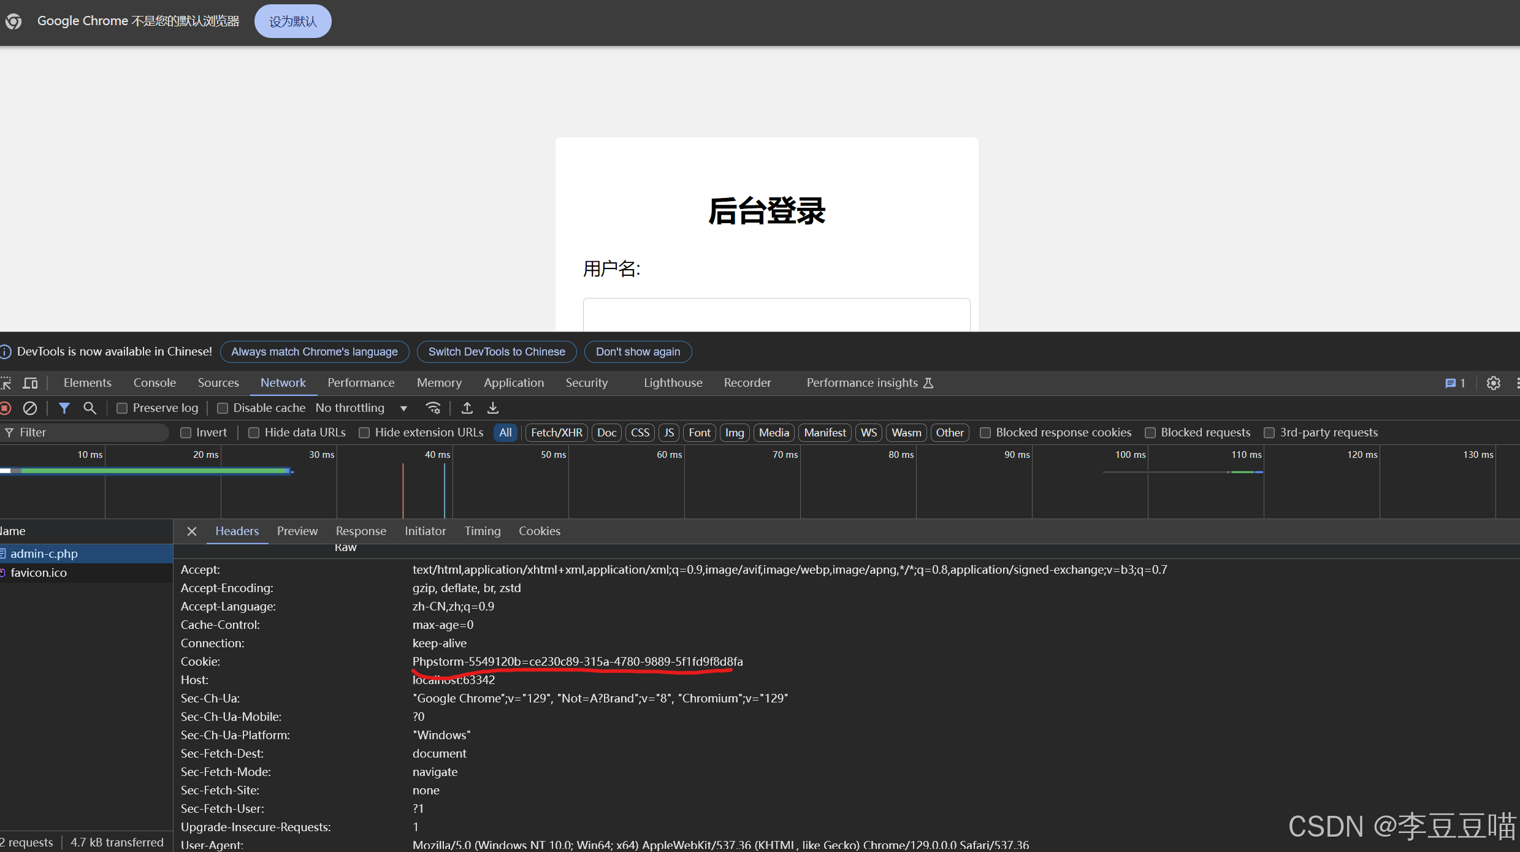Click the network overview timeline near 60 ms
Image resolution: width=1520 pixels, height=852 pixels.
[x=668, y=484]
